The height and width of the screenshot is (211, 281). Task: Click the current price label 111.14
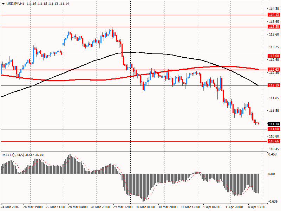pyautogui.click(x=274, y=124)
